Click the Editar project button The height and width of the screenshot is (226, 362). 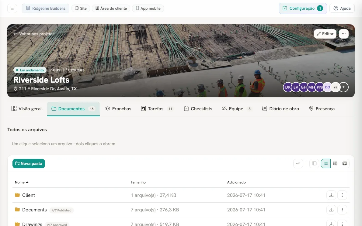325,34
